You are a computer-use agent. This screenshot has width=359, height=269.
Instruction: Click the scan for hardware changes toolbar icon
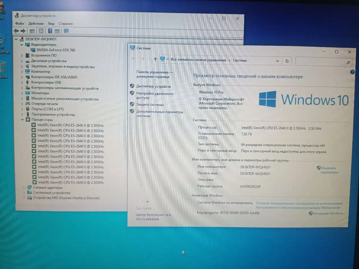(x=66, y=31)
